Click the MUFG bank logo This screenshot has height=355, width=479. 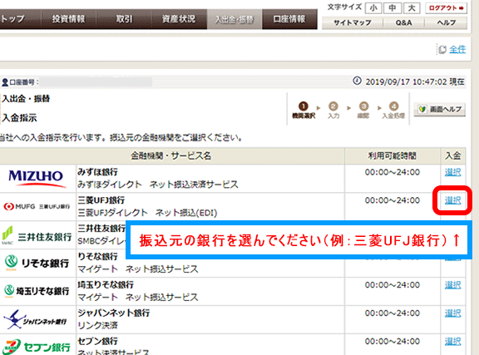pyautogui.click(x=37, y=206)
